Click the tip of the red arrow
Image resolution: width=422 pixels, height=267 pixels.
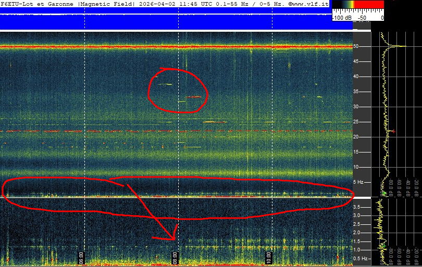pyautogui.click(x=174, y=238)
